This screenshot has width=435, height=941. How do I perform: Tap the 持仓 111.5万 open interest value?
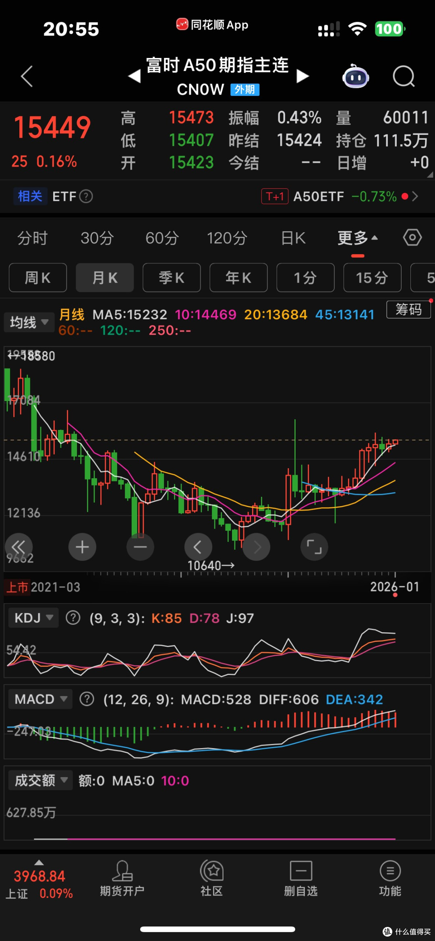[x=382, y=141]
